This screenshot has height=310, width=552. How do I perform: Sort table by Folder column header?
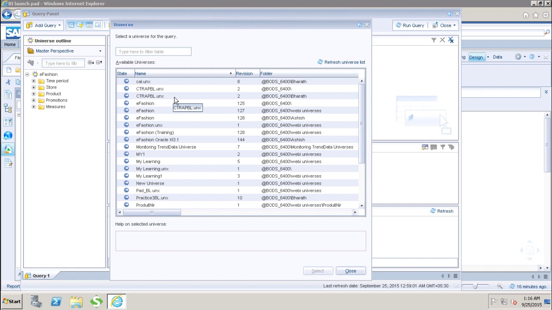[308, 74]
